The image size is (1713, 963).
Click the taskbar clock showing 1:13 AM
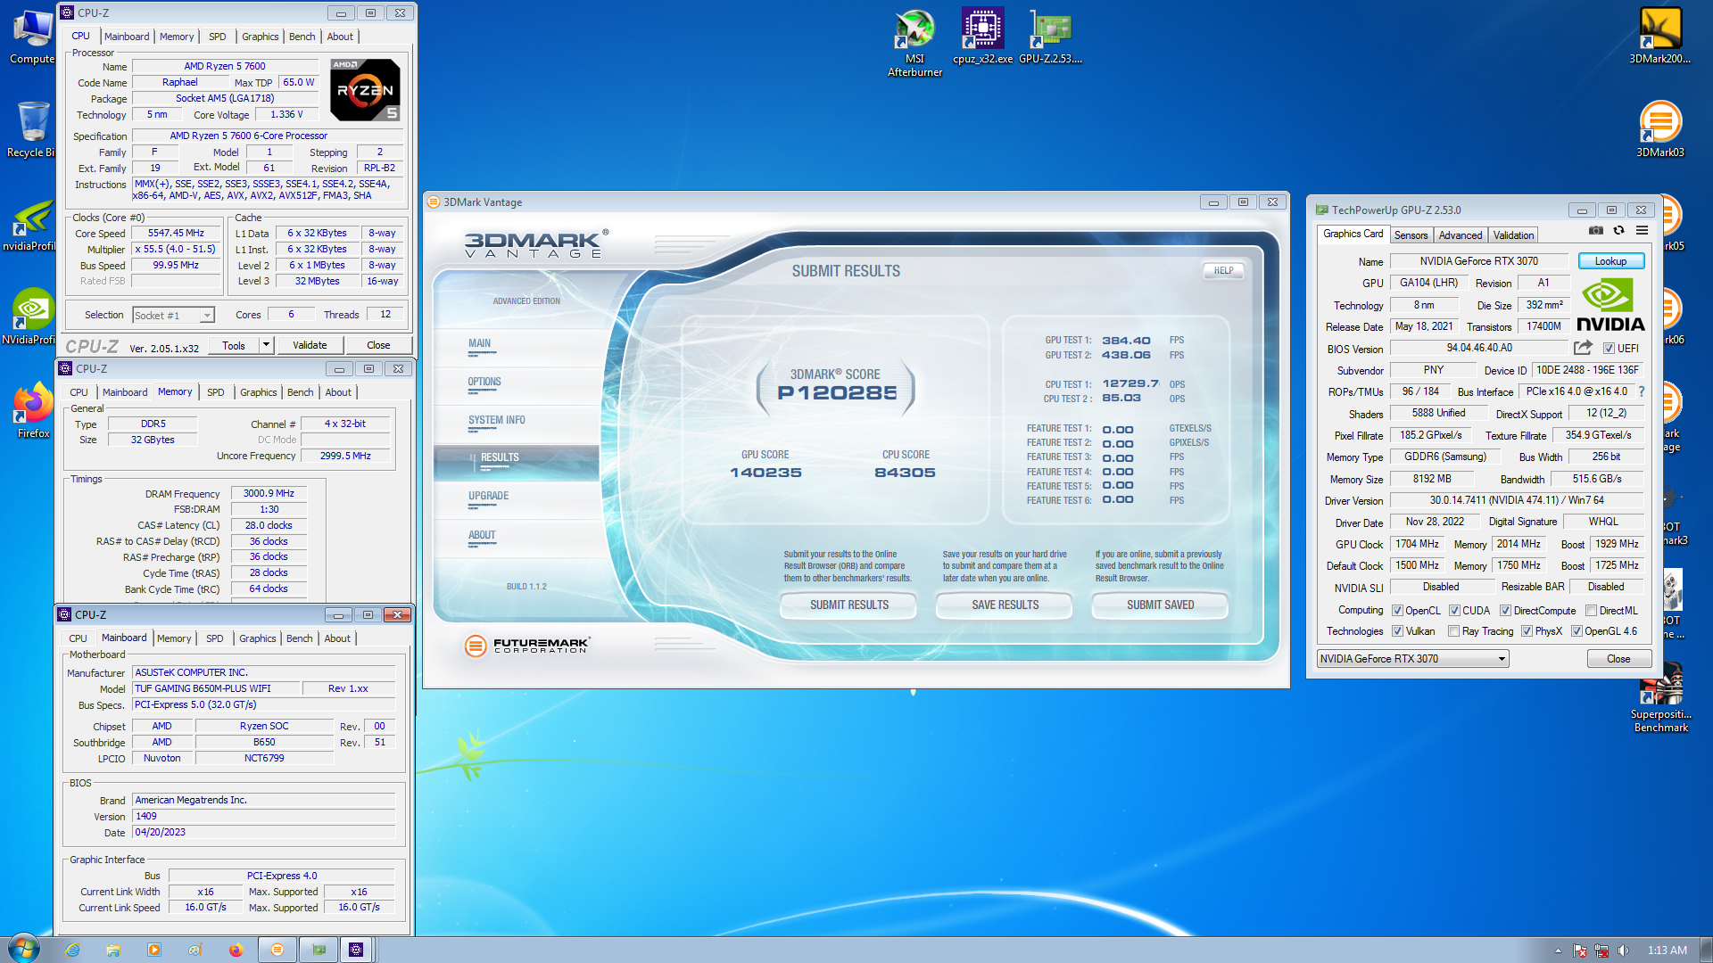coord(1667,951)
